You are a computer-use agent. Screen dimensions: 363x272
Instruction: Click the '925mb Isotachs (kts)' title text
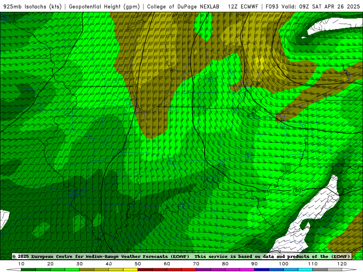tap(33, 6)
